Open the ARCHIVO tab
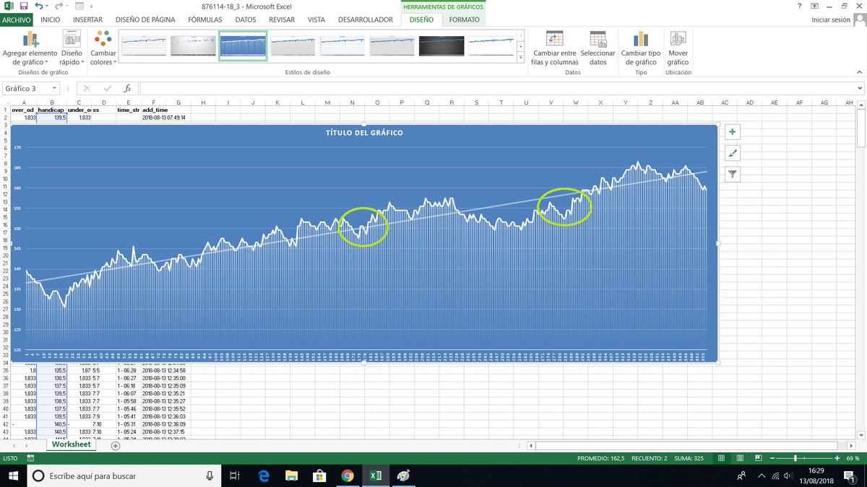The height and width of the screenshot is (487, 867). click(16, 19)
